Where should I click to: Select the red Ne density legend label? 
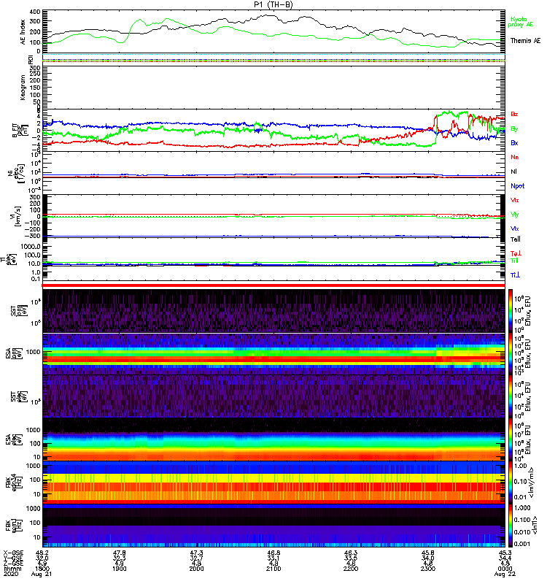[x=515, y=157]
